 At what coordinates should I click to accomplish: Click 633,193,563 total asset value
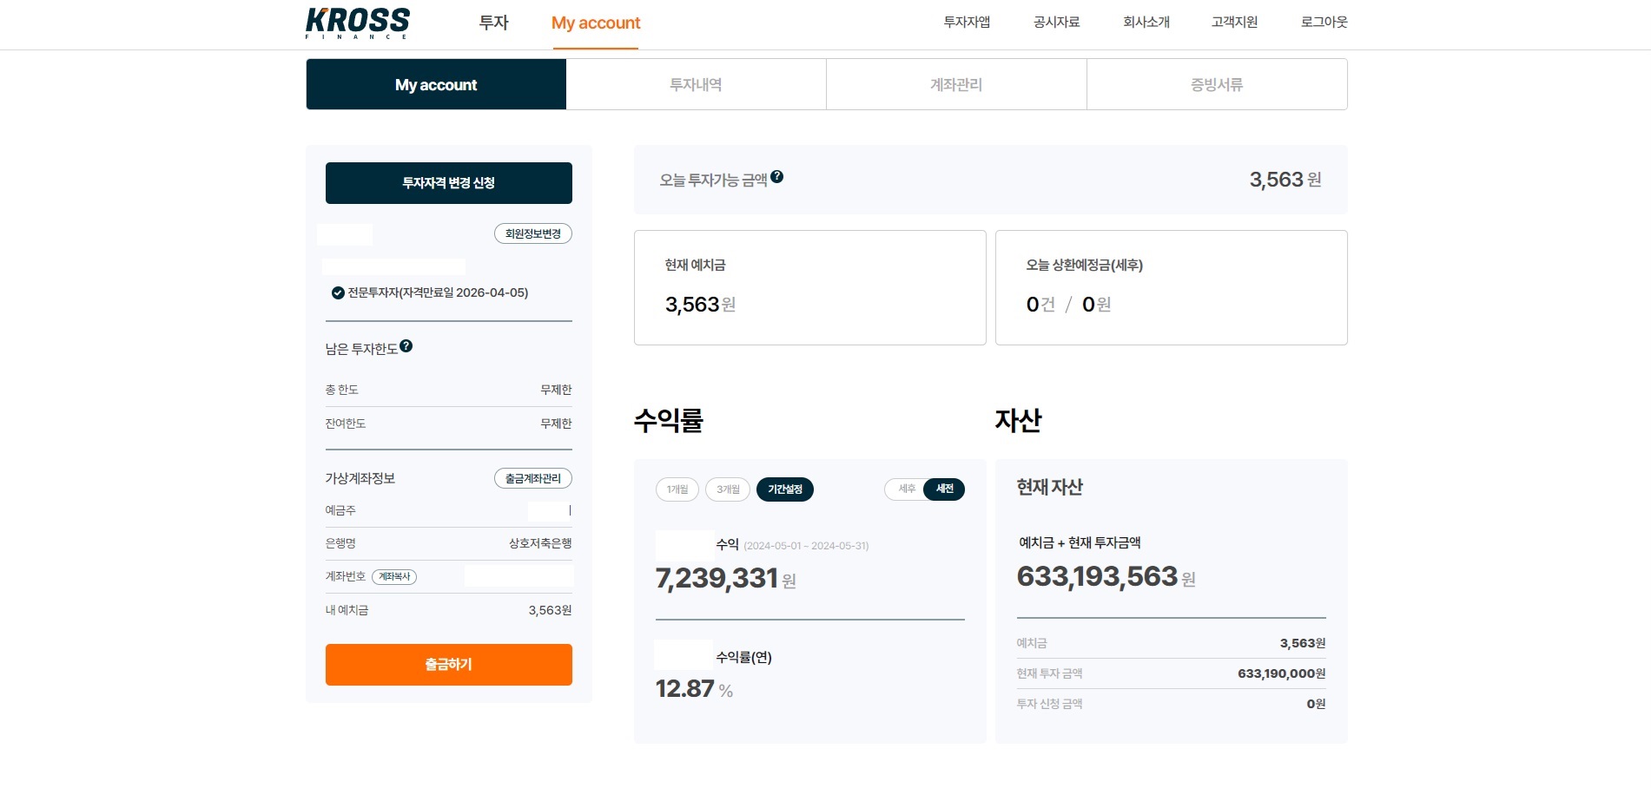click(x=1097, y=576)
